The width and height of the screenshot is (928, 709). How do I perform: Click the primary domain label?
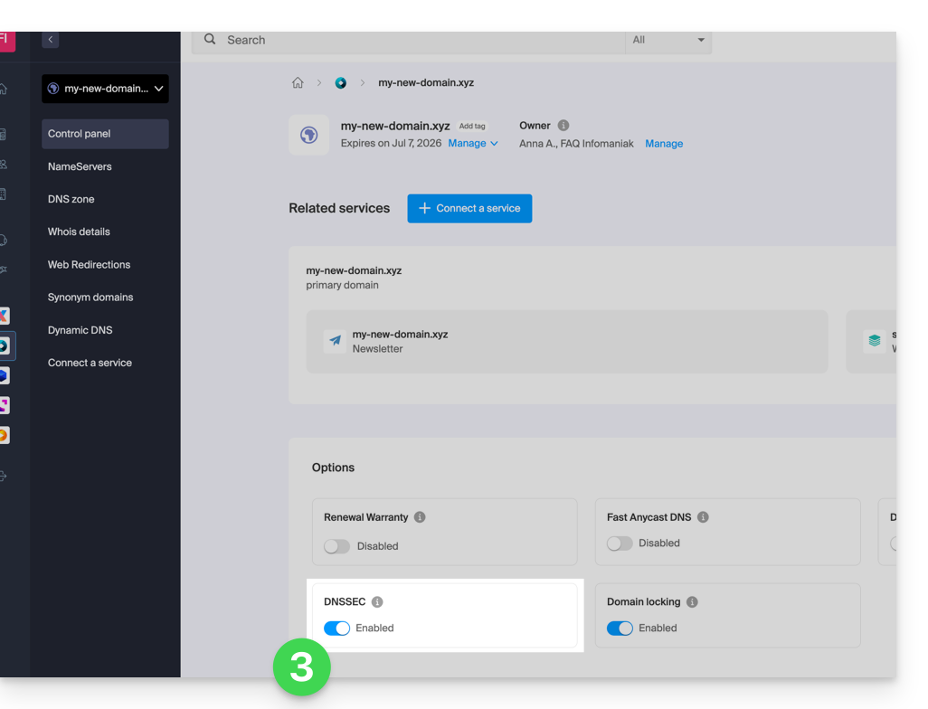(x=342, y=285)
